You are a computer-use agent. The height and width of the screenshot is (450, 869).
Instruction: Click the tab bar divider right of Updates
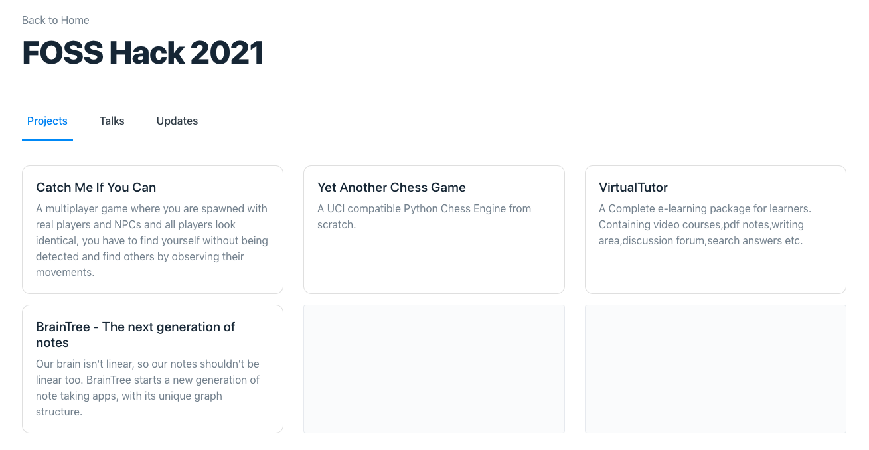[x=531, y=141]
